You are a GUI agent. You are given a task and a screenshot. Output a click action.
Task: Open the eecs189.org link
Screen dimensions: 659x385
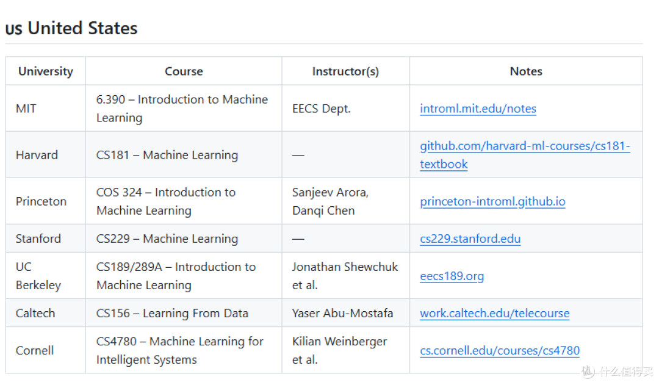[x=452, y=276]
